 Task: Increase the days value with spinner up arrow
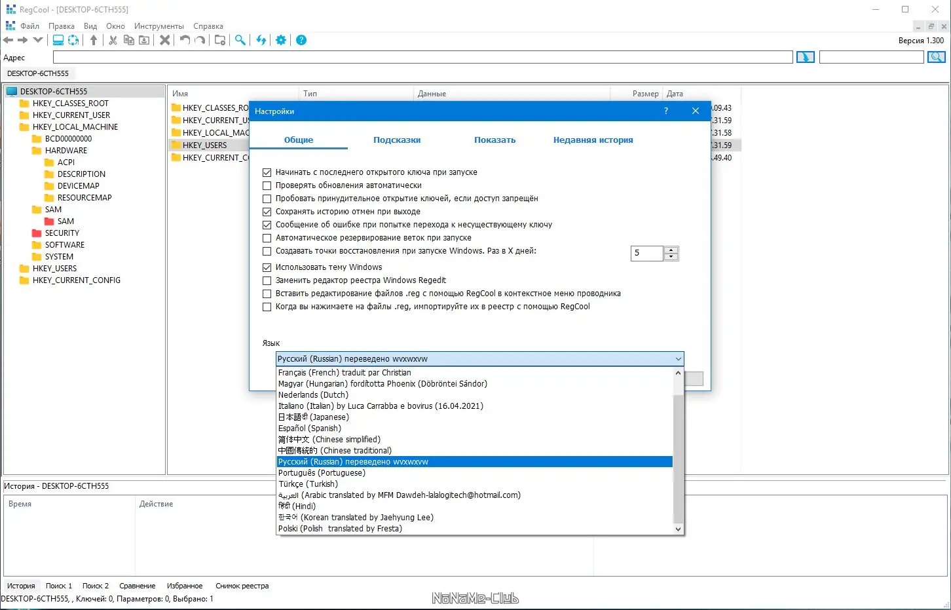point(671,250)
